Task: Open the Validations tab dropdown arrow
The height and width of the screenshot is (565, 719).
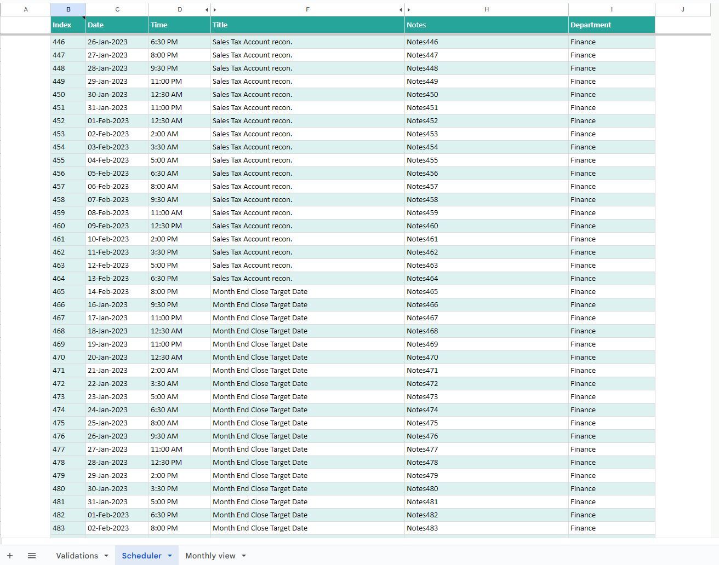Action: pos(106,556)
